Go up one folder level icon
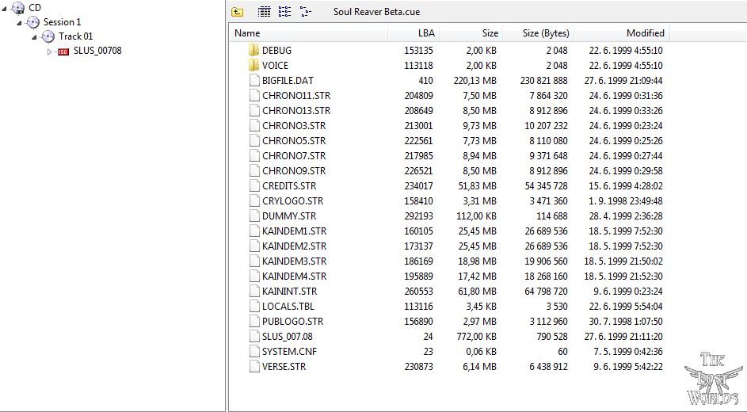747x412 pixels. 237,12
